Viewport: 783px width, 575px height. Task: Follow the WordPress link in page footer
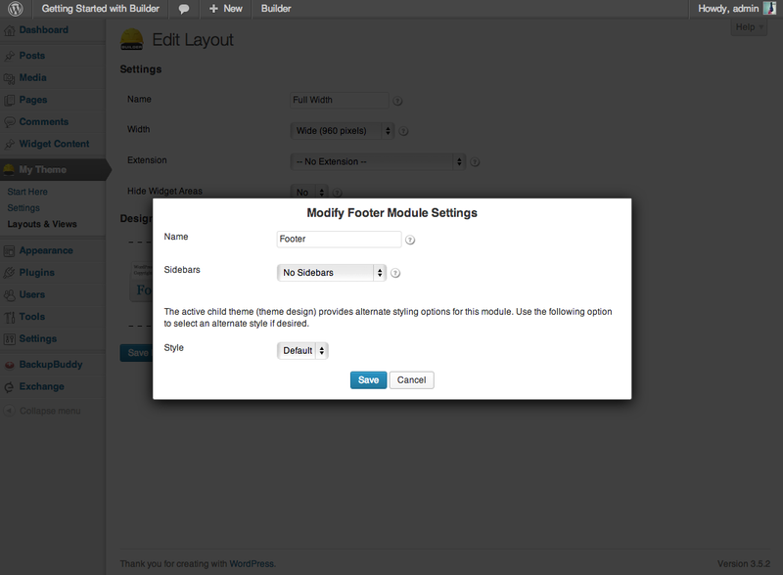pyautogui.click(x=252, y=563)
